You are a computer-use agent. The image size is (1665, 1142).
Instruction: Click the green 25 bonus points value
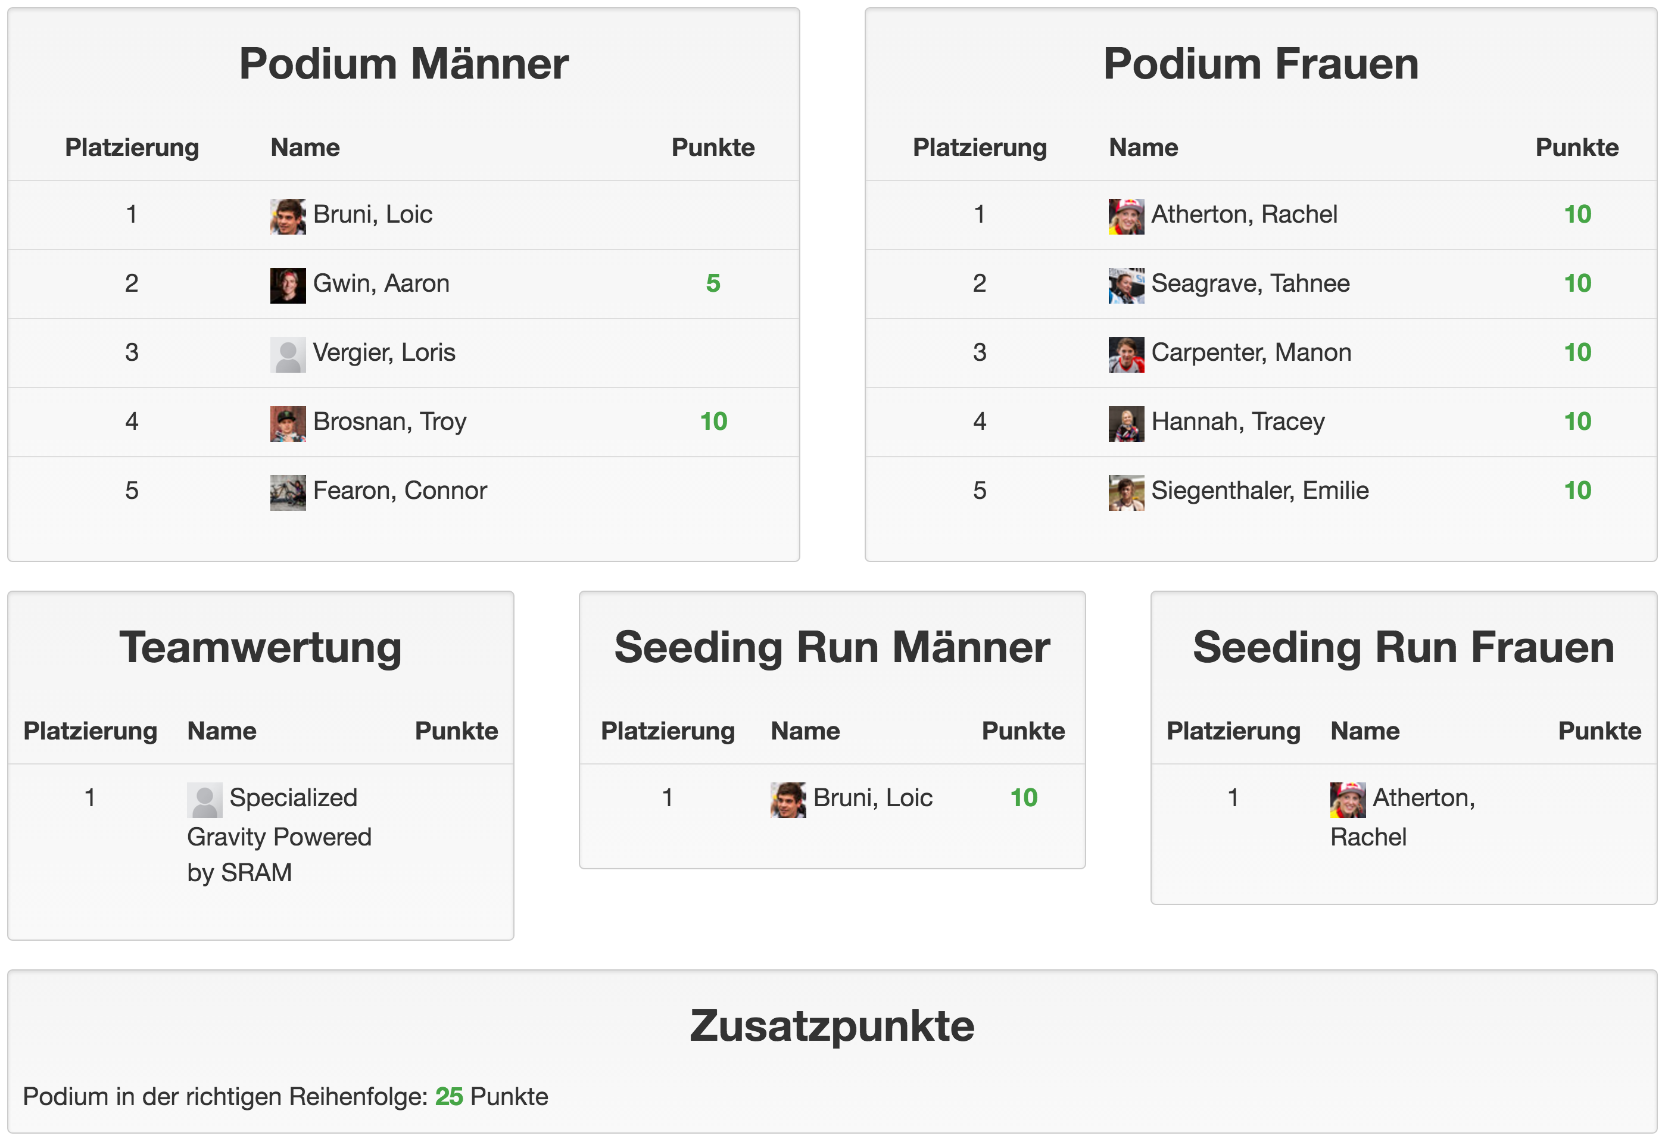(449, 1096)
